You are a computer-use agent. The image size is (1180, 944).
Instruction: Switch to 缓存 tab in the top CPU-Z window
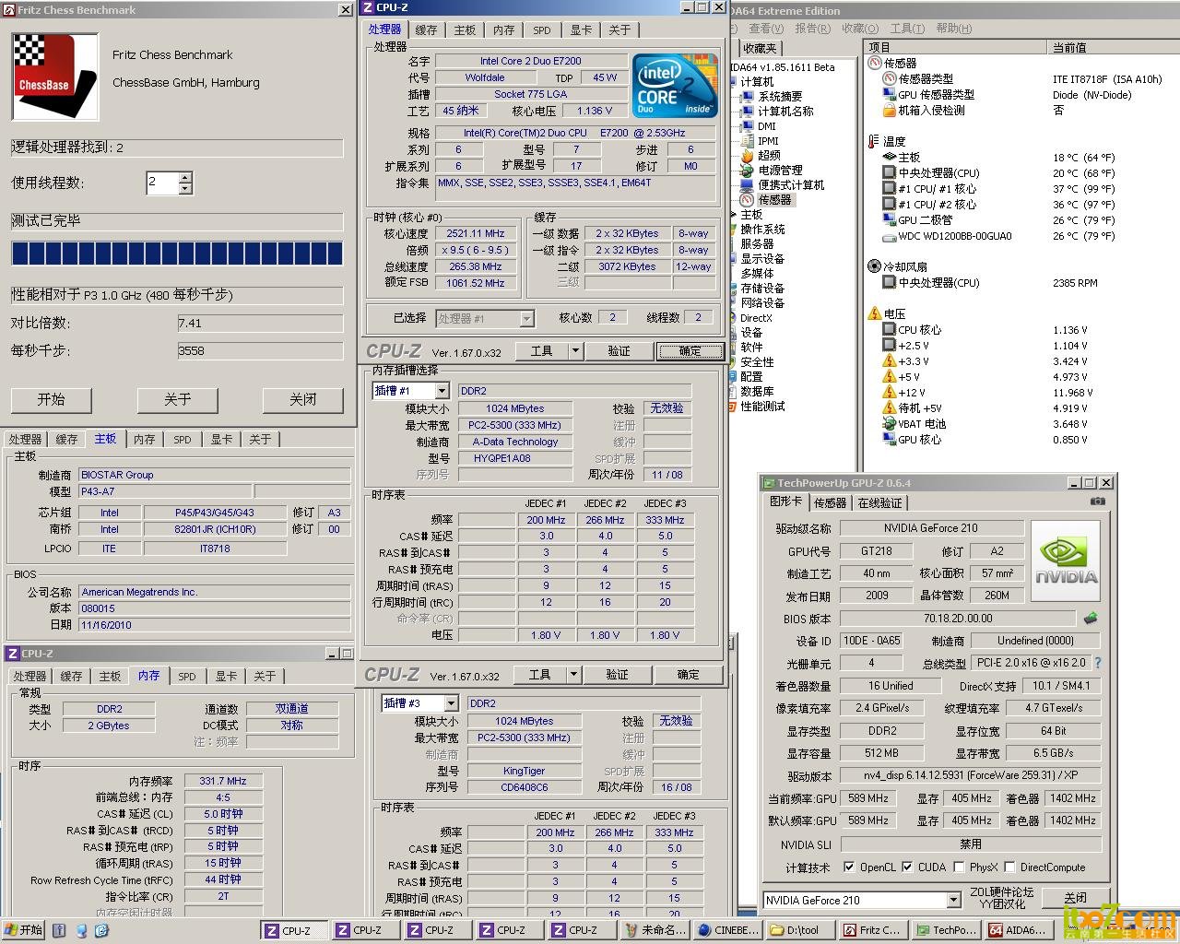tap(426, 30)
